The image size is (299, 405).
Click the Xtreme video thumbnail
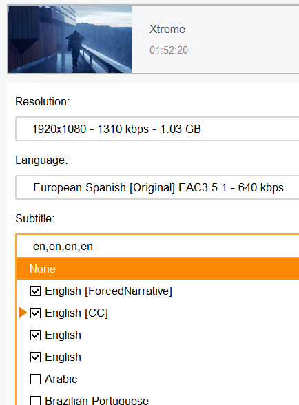(x=70, y=39)
